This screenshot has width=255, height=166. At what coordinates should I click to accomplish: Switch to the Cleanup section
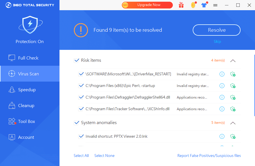(x=26, y=106)
